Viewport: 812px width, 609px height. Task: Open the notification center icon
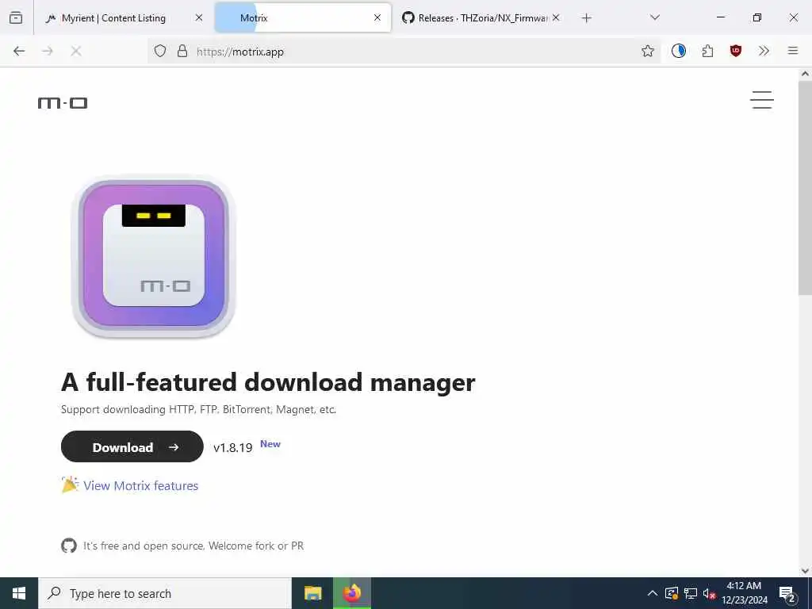coord(787,593)
